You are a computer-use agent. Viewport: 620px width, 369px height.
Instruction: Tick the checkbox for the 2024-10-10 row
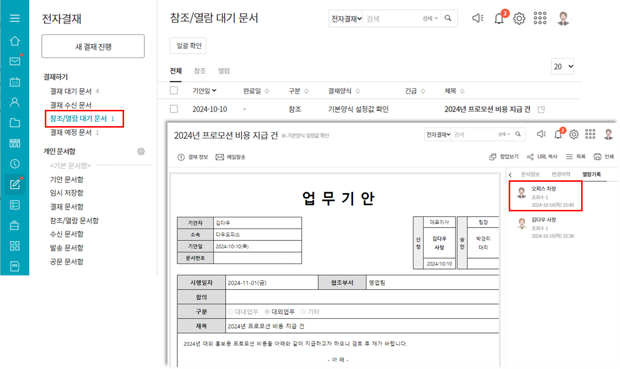(x=174, y=109)
